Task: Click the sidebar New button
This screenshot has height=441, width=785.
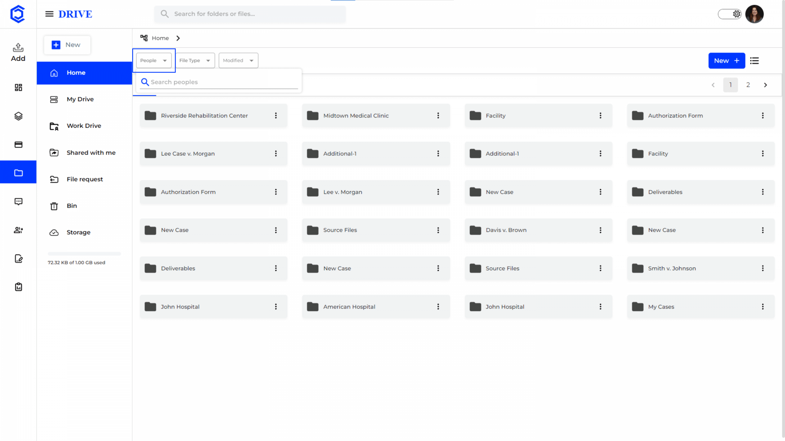Action: (67, 45)
